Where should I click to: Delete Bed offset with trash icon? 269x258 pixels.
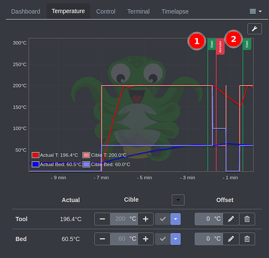pyautogui.click(x=247, y=239)
